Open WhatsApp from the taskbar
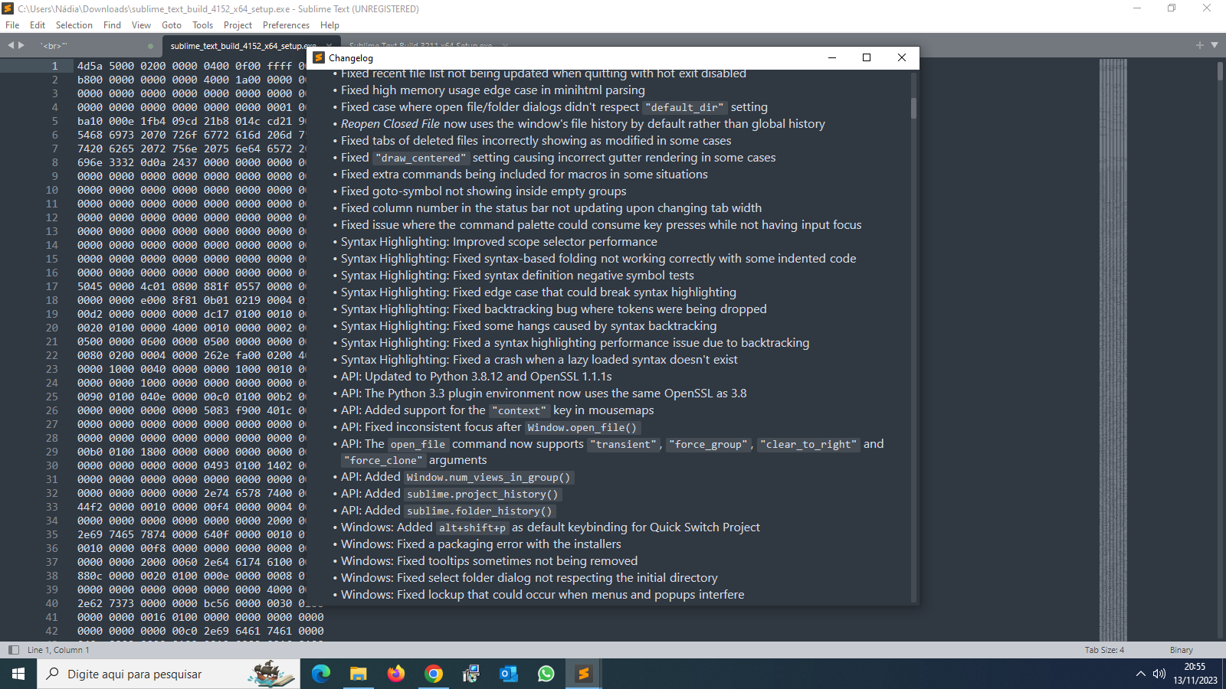Image resolution: width=1226 pixels, height=689 pixels. click(x=546, y=674)
